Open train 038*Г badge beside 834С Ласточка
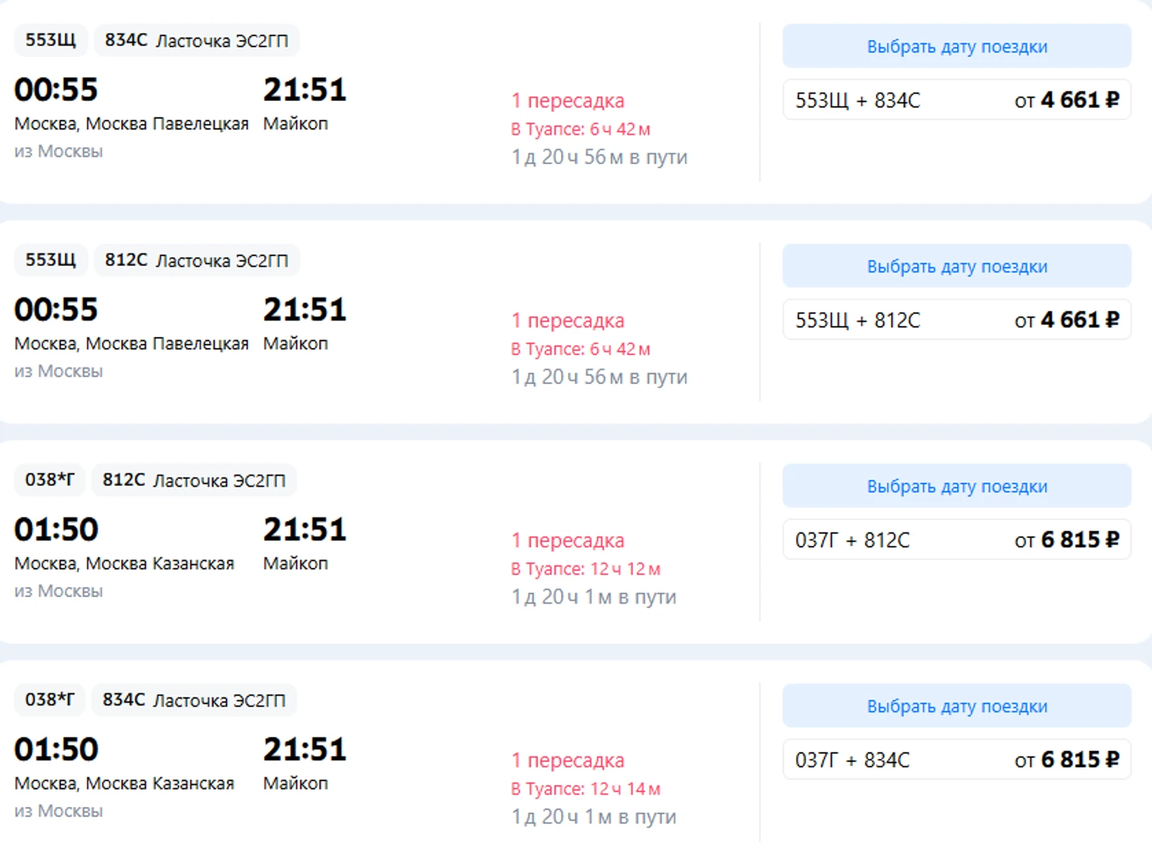 [x=50, y=701]
